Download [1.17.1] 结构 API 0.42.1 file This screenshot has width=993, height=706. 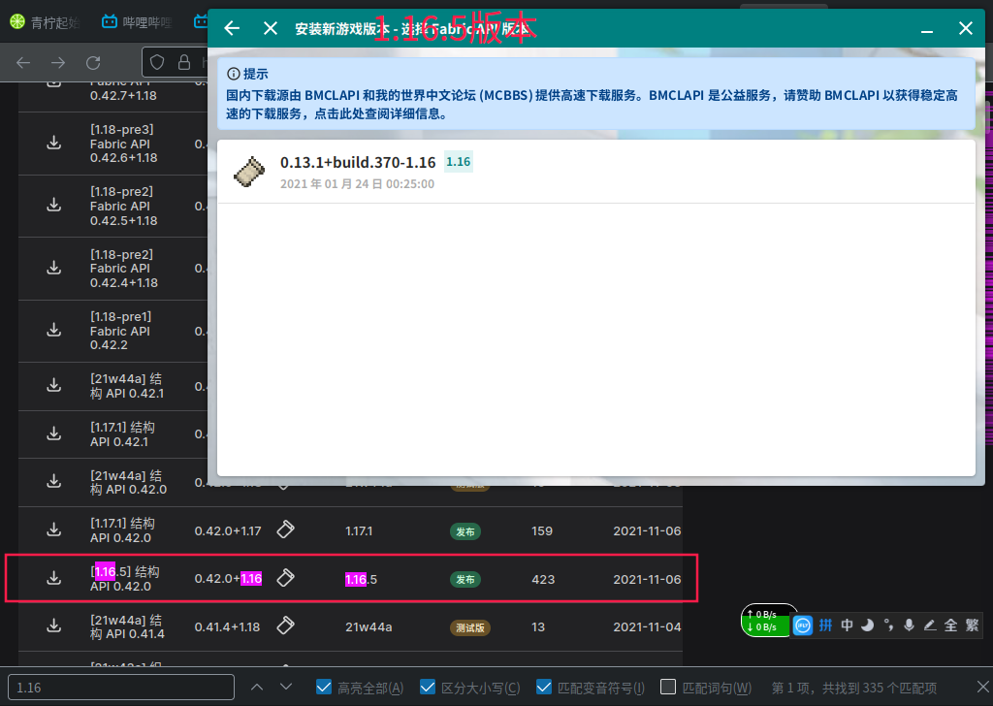click(54, 433)
